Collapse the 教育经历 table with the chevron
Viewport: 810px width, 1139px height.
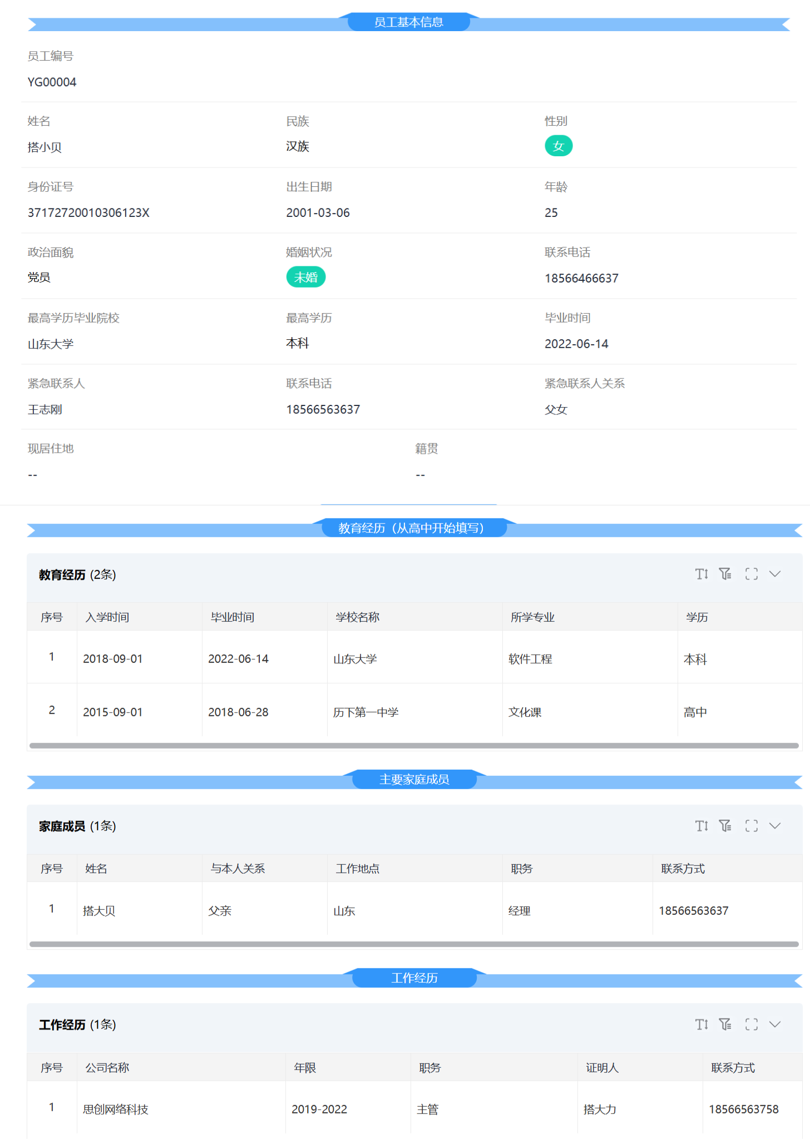(775, 574)
